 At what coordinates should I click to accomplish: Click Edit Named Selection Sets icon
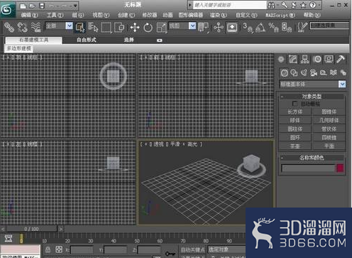coord(302,27)
